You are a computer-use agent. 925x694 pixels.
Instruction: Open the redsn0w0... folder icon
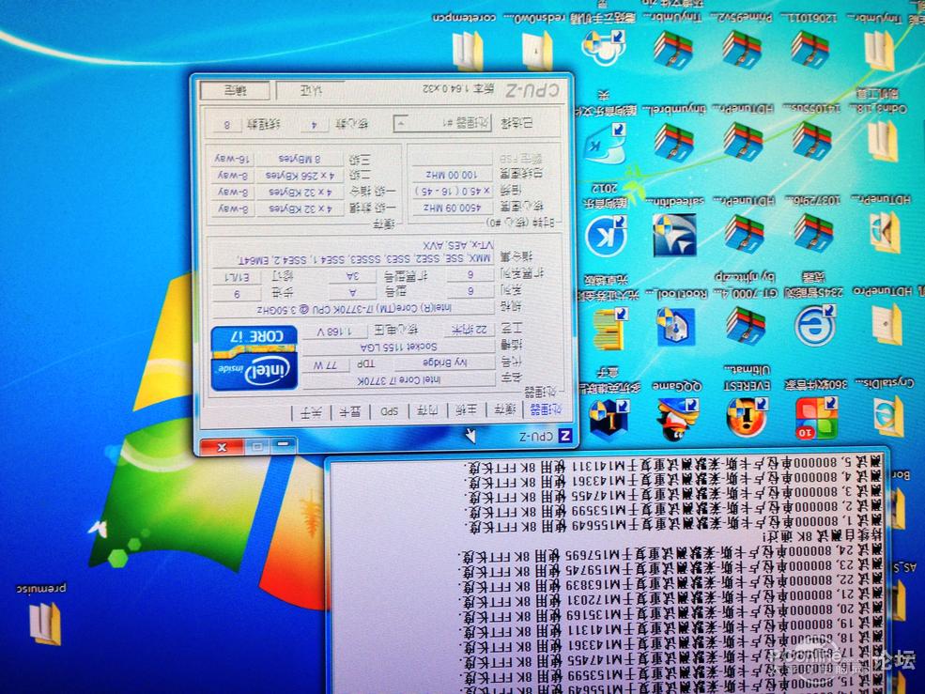pos(537,50)
